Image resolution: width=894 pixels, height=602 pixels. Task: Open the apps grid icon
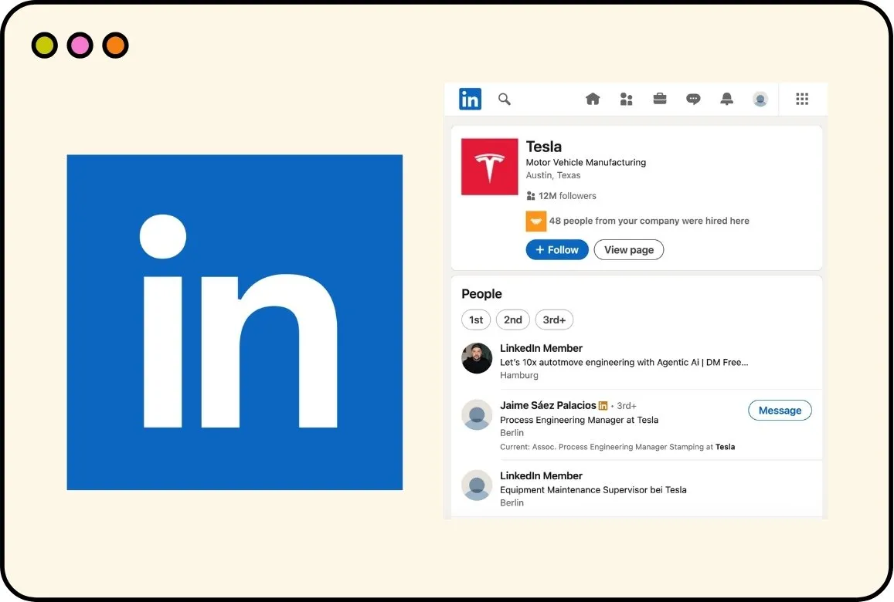pyautogui.click(x=801, y=99)
